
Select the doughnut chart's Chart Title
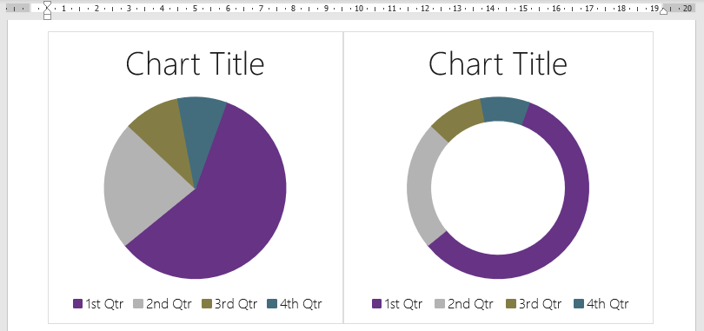(x=498, y=63)
